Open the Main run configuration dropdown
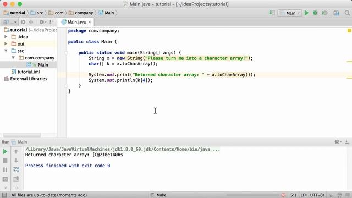This screenshot has width=352, height=198. (290, 13)
